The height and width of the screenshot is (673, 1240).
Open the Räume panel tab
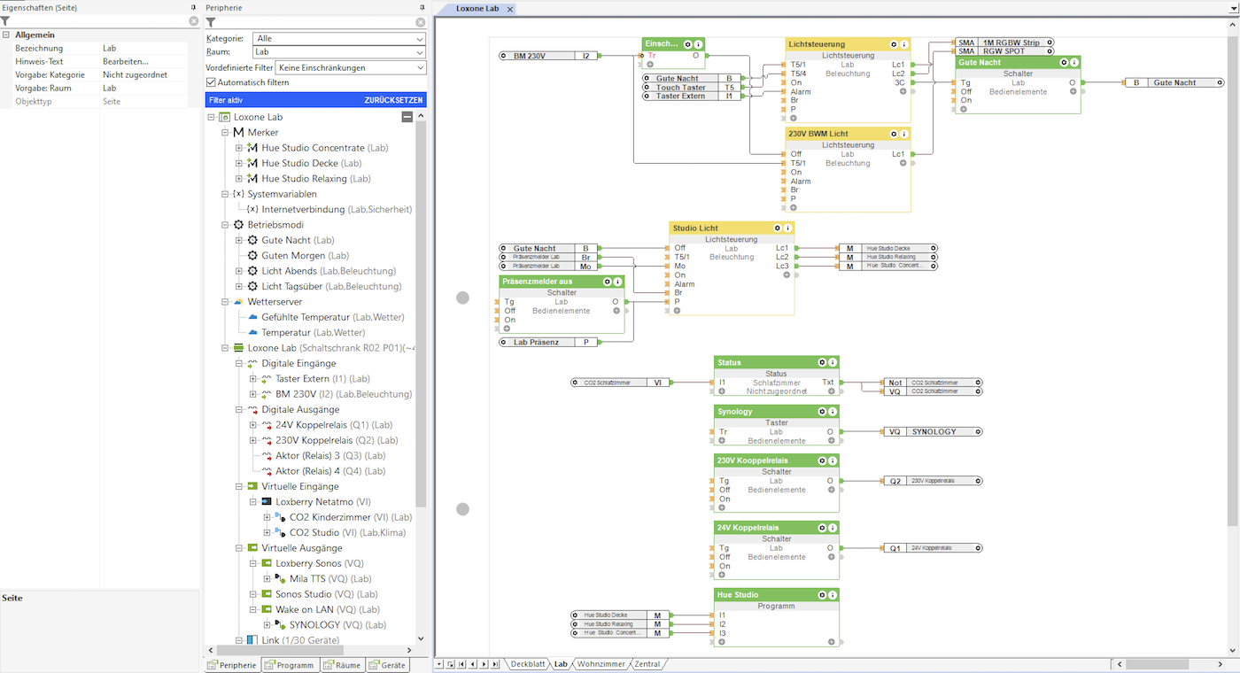coord(343,665)
